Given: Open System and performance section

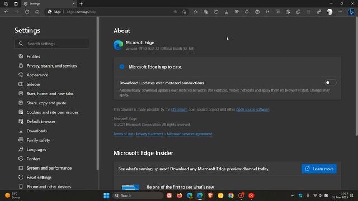Looking at the screenshot, I should (x=45, y=168).
